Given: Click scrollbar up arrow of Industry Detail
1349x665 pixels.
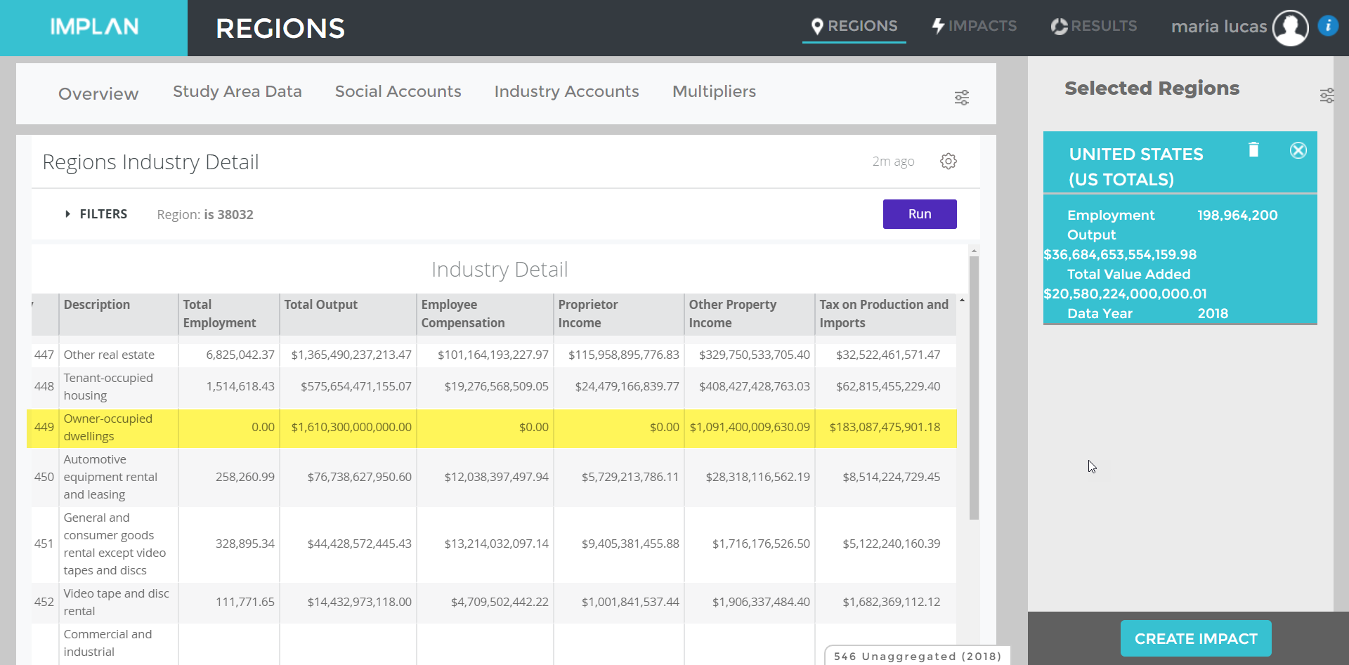Looking at the screenshot, I should tap(974, 251).
